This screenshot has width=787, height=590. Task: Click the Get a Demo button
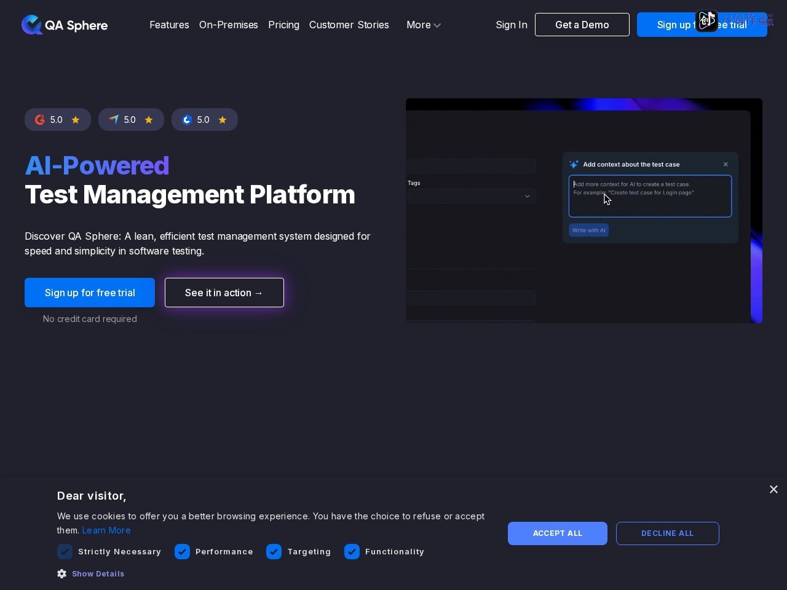coord(582,25)
